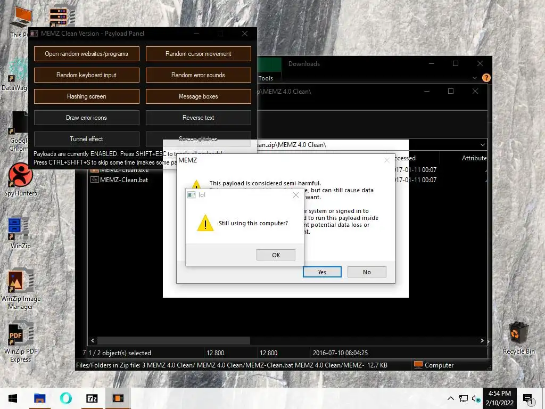Screen dimensions: 545x409
Task: Click muted volume tray icon
Action: [x=476, y=398]
